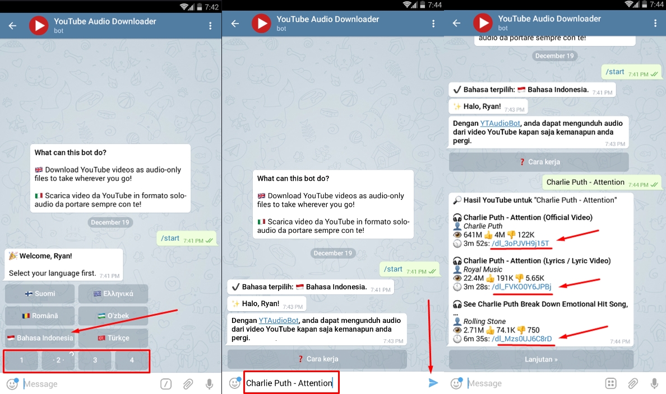Record voice message in third phone screen
666x394 pixels.
[x=654, y=383]
